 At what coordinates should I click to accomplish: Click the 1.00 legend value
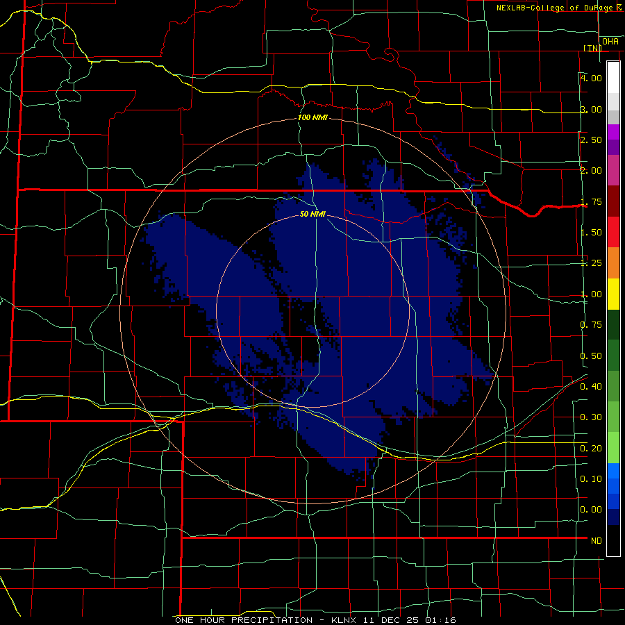pos(591,294)
